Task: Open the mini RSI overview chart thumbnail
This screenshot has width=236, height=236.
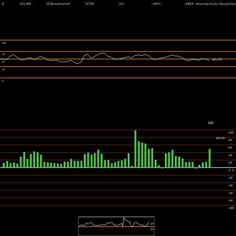Action: point(117,226)
